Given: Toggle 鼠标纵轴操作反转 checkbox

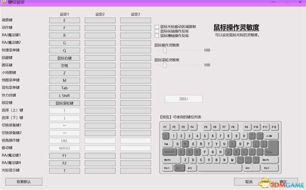Looking at the screenshot, I should click(x=157, y=31).
